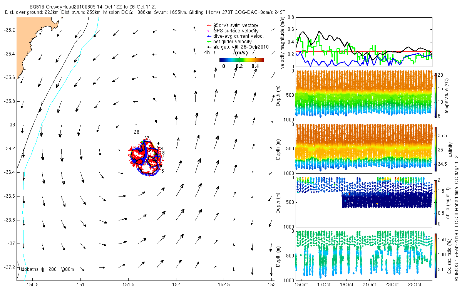Click the '17Oct' date tick
462x289 pixels.
(x=324, y=285)
